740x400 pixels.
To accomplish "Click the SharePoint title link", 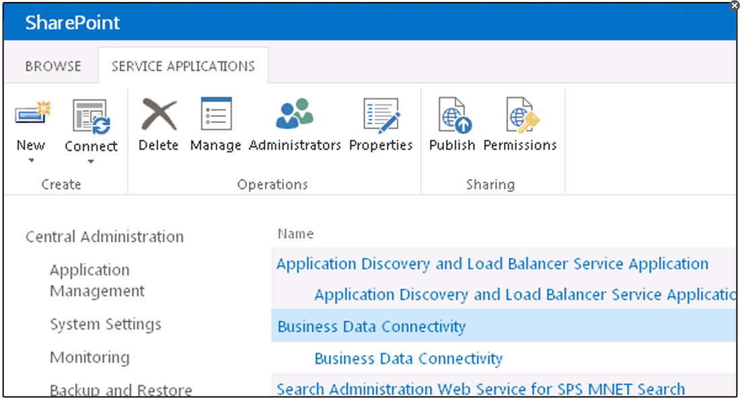I will click(73, 23).
